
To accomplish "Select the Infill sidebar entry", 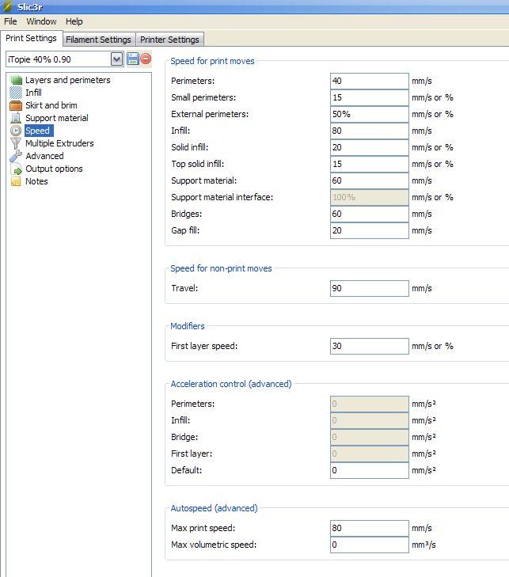I will pyautogui.click(x=33, y=93).
